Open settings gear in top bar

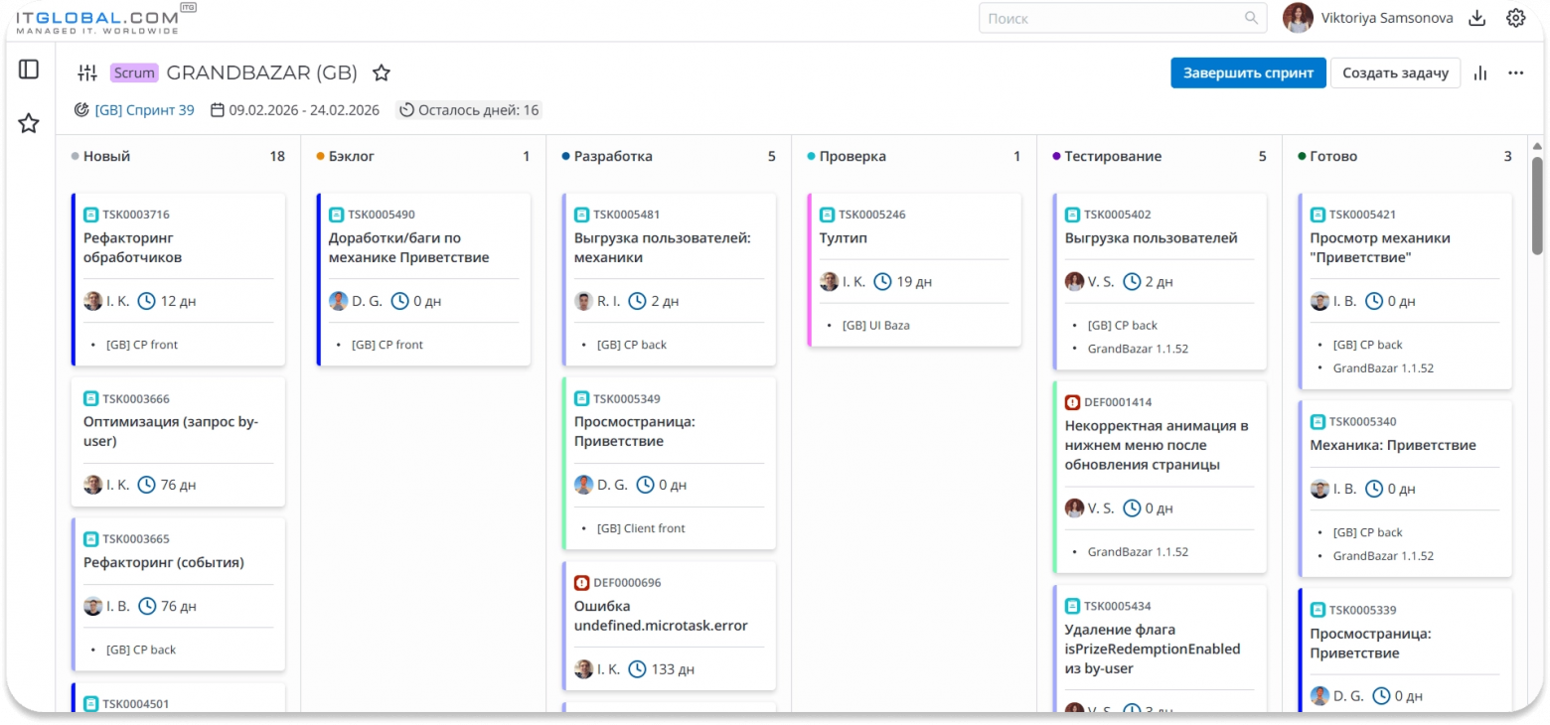point(1515,18)
